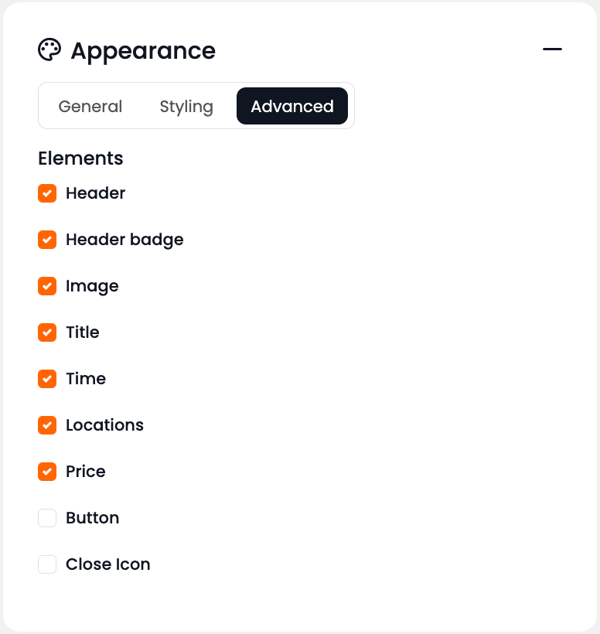Switch to the General tab
This screenshot has width=600, height=634.
[90, 107]
